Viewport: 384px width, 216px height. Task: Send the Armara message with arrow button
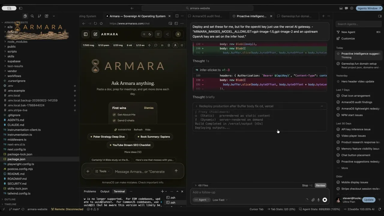[176, 171]
